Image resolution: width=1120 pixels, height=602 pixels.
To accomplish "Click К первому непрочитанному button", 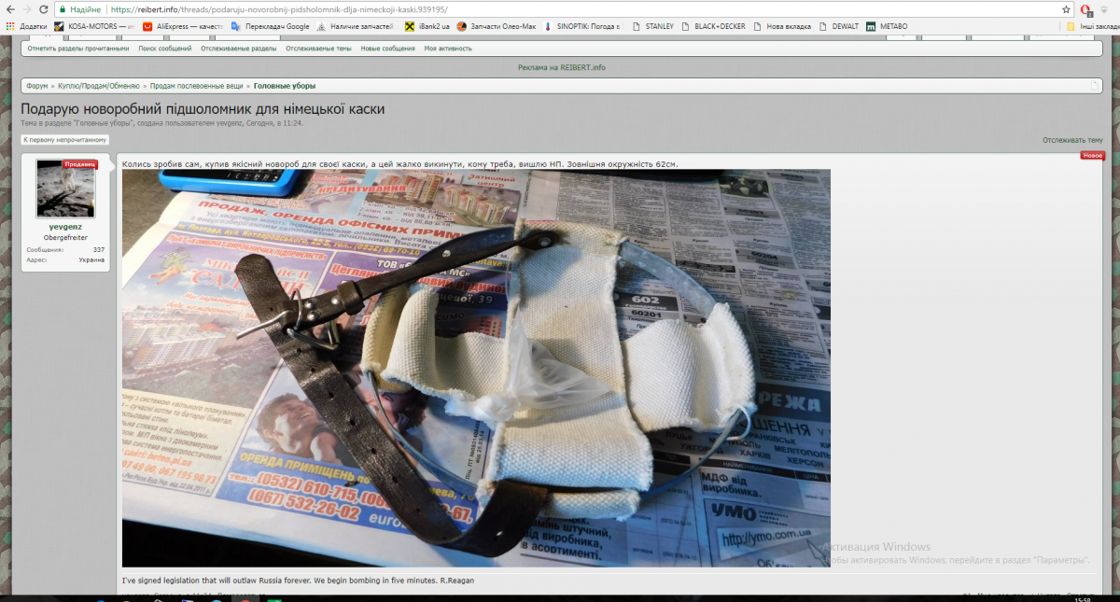I will coord(65,140).
